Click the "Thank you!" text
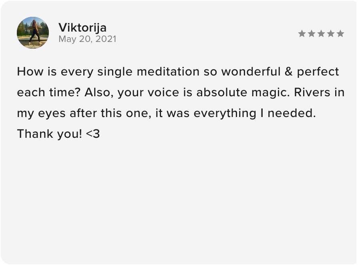The width and height of the screenshot is (358, 266). [x=50, y=134]
